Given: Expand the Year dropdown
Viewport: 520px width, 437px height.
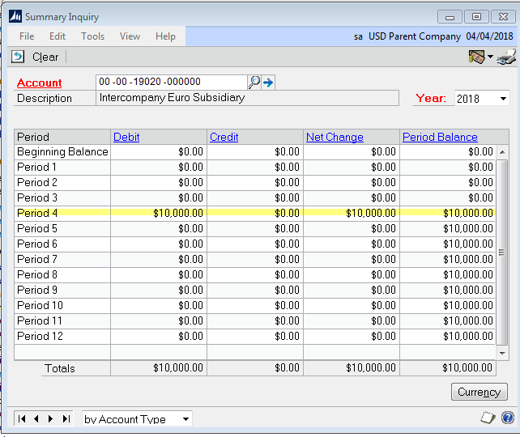Looking at the screenshot, I should click(503, 99).
